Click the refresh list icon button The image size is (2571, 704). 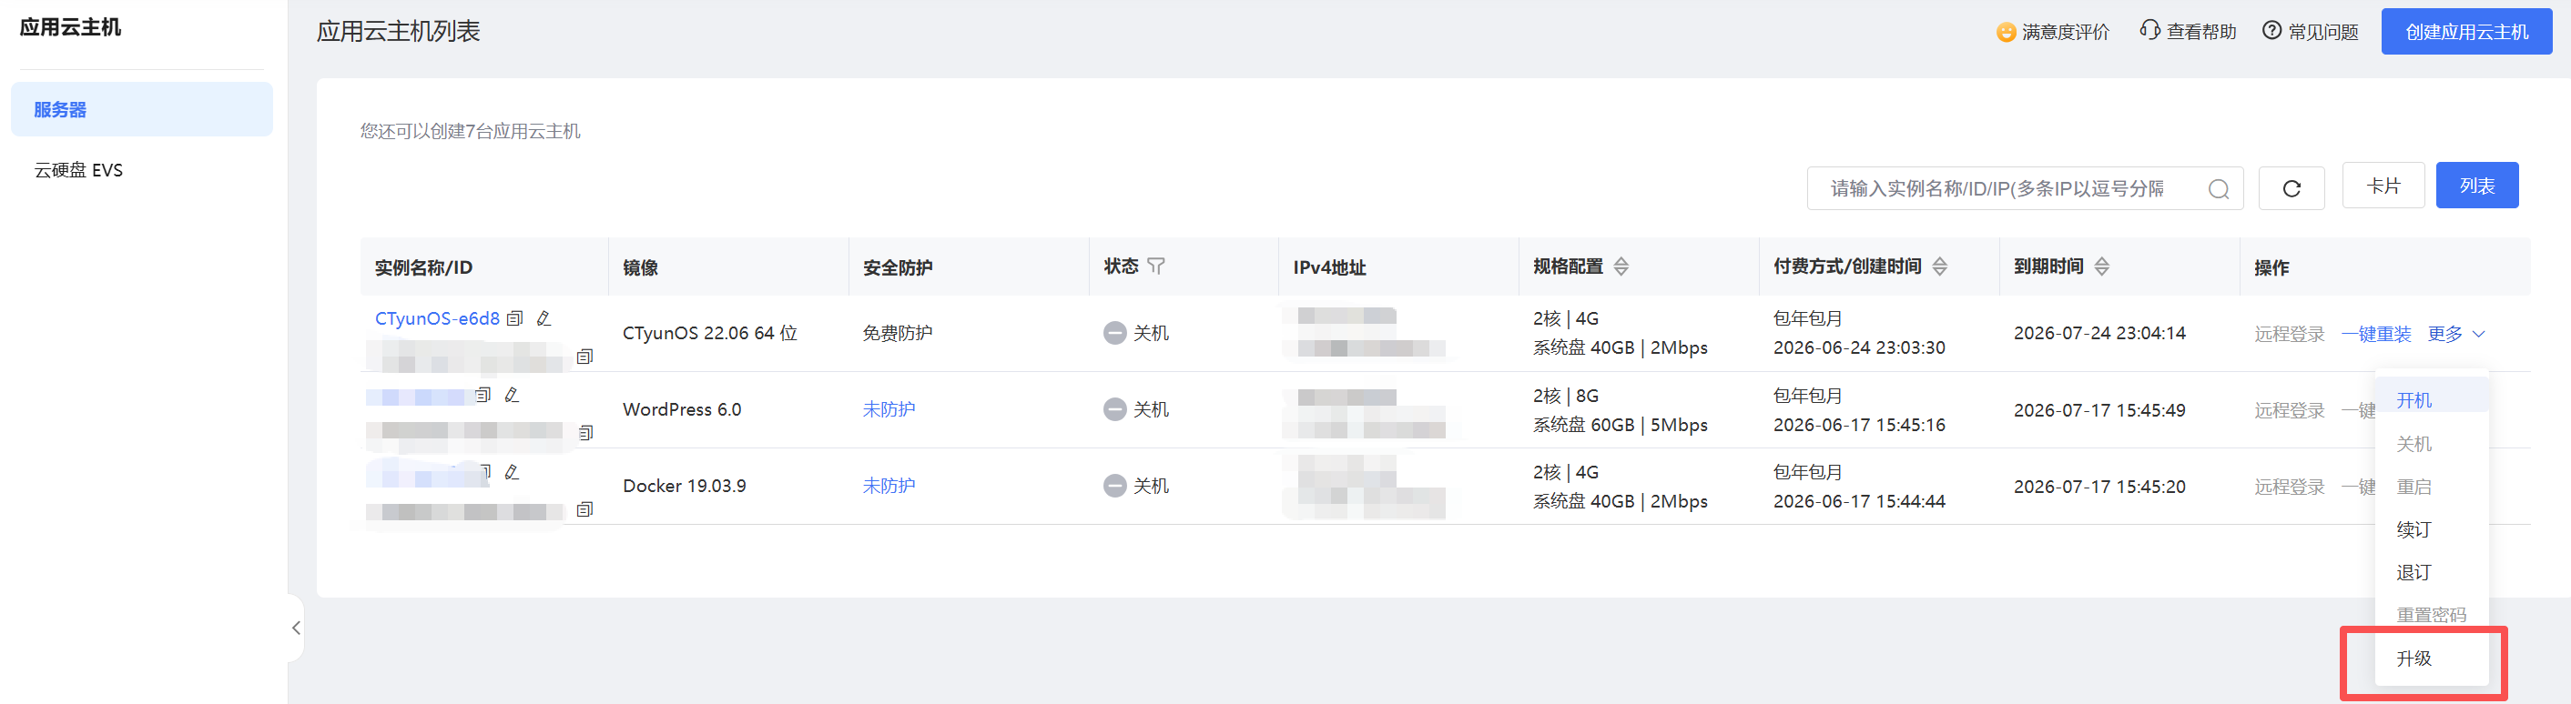(x=2292, y=188)
